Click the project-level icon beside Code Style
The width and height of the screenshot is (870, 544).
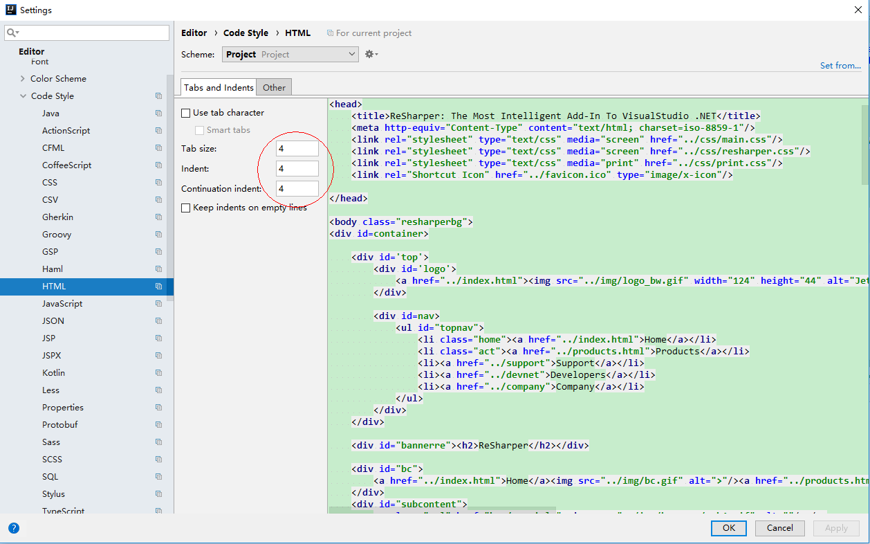tap(158, 96)
